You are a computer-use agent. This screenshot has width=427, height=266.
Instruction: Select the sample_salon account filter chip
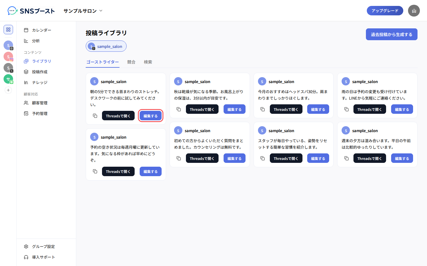click(x=106, y=46)
